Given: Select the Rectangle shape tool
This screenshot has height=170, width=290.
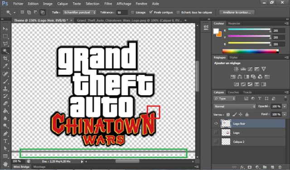Looking at the screenshot, I should [5, 156].
